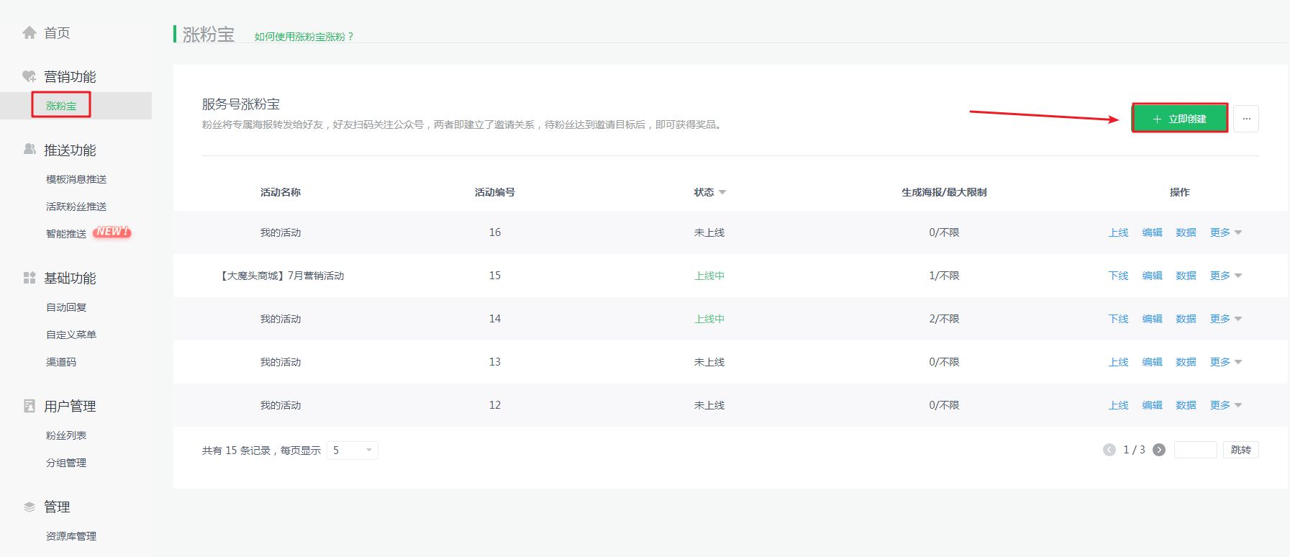Click 下线 for activity 15

(1119, 276)
